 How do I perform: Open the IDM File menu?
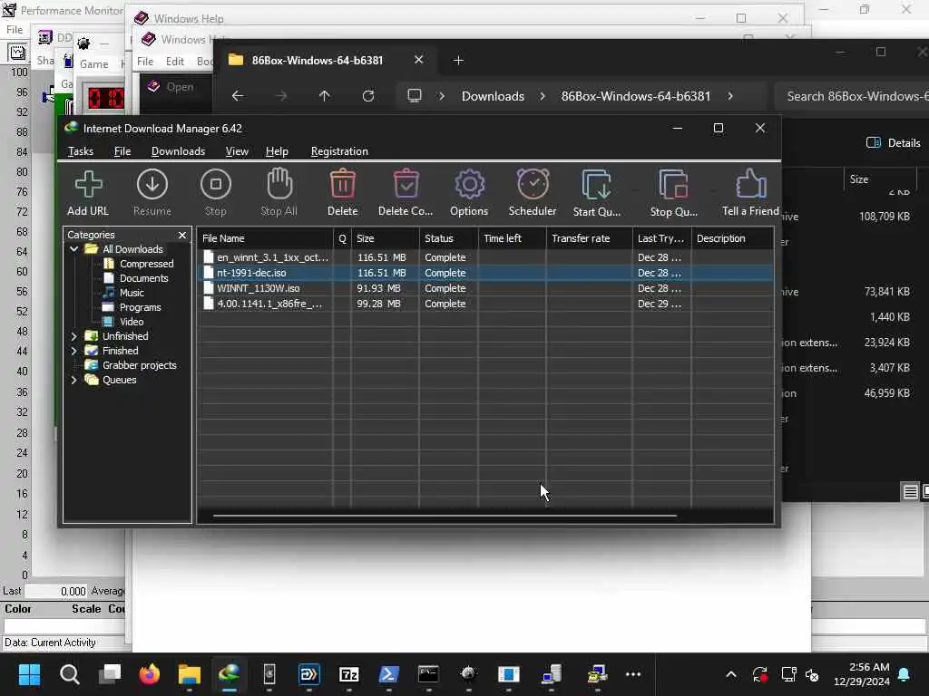tap(122, 151)
